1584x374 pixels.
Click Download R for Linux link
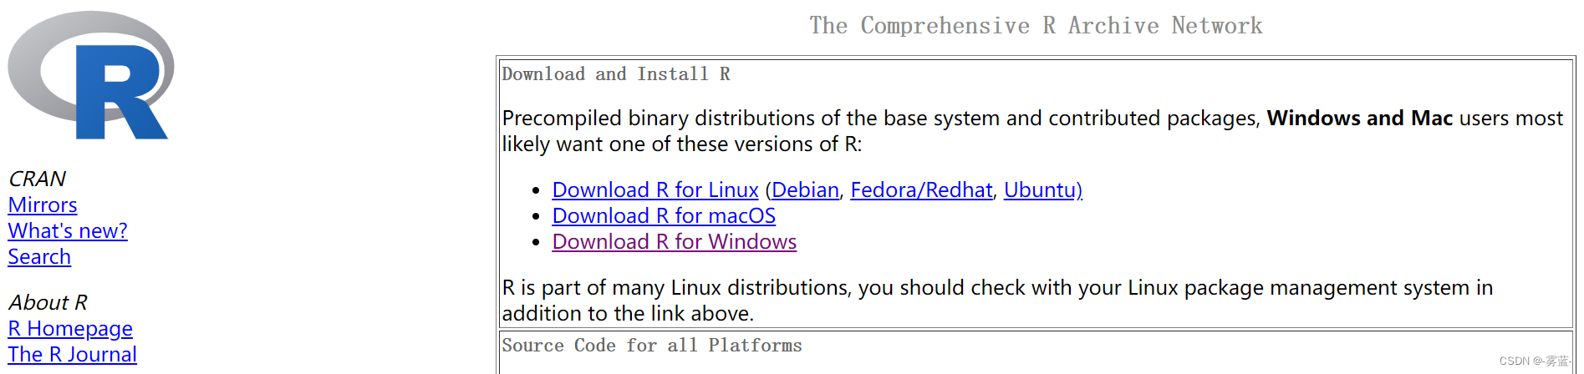point(655,190)
